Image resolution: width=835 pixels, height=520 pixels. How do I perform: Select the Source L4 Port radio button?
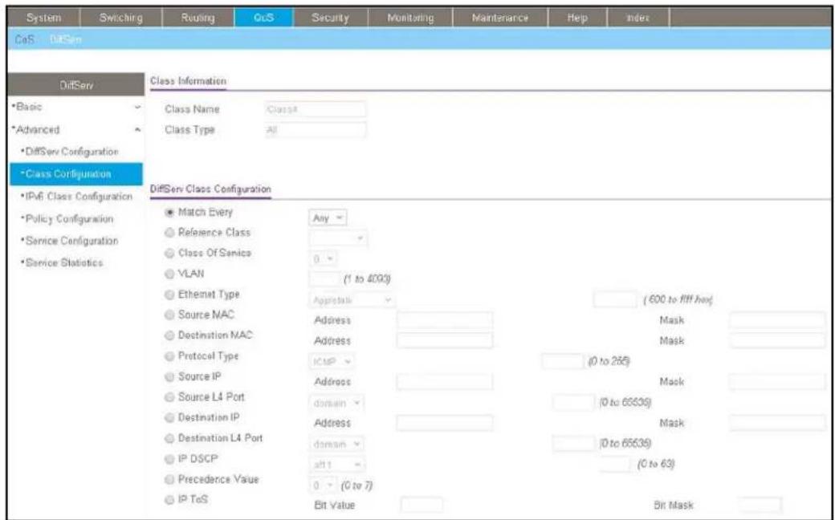pos(169,397)
